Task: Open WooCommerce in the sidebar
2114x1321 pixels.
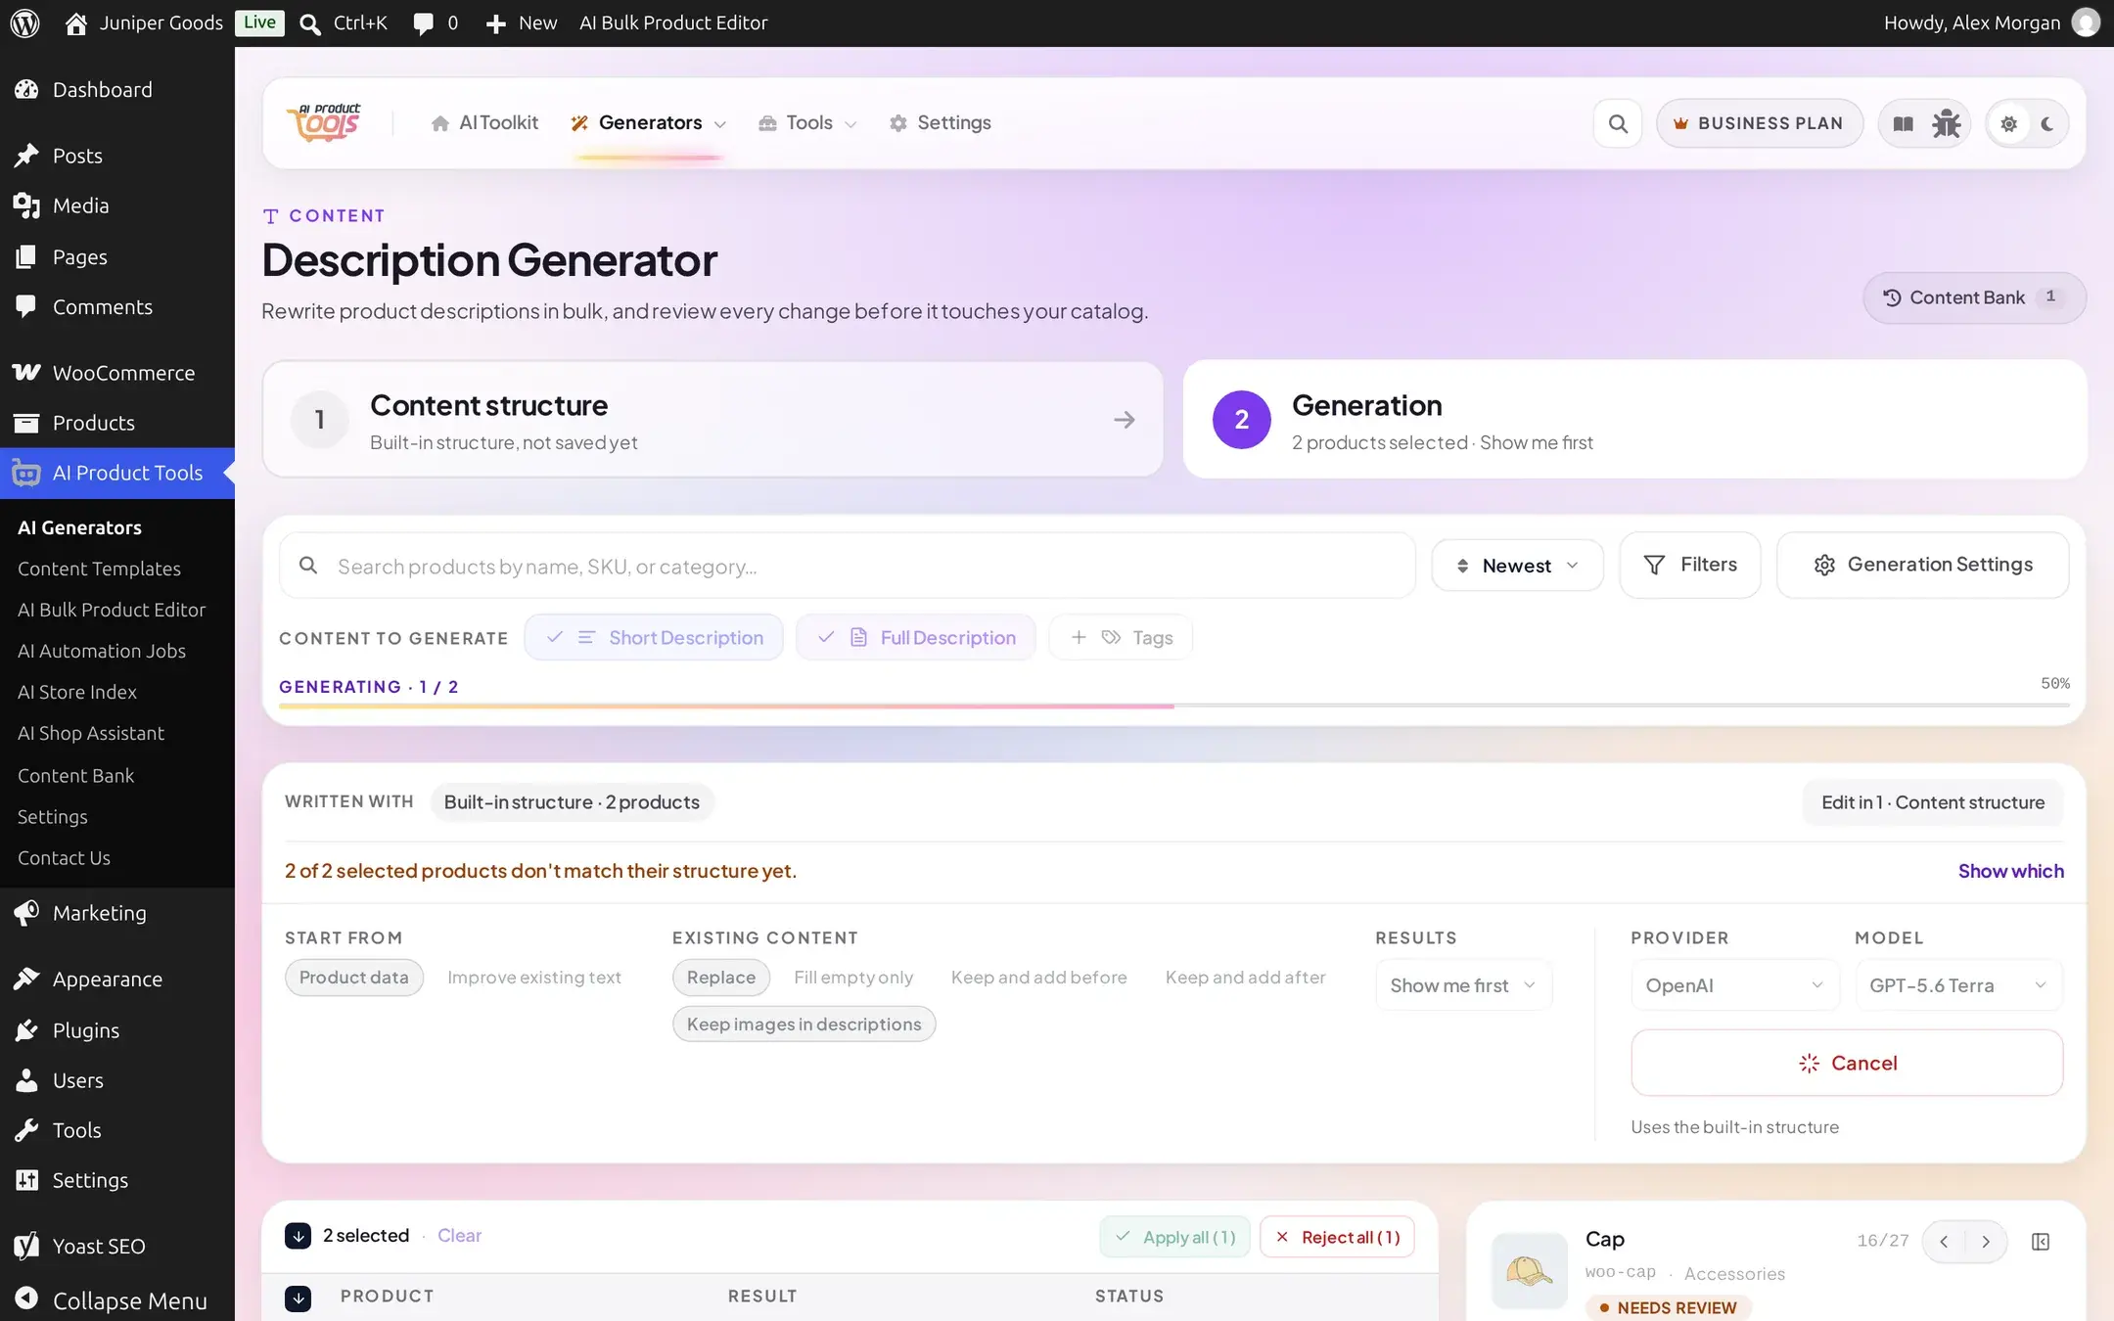Action: 117,373
